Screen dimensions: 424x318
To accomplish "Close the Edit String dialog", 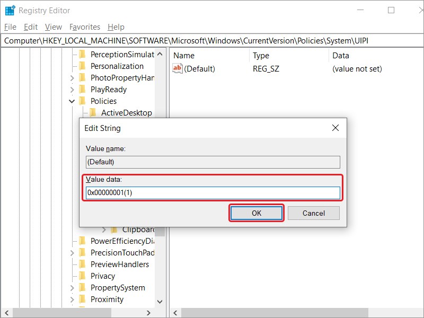I will pyautogui.click(x=335, y=128).
